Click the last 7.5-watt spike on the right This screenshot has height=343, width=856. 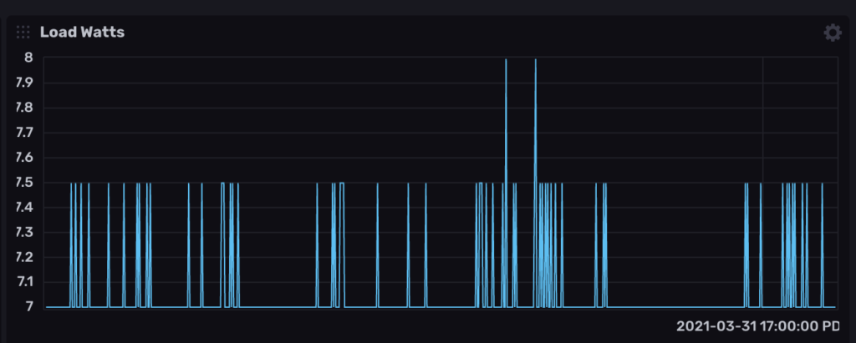click(x=822, y=184)
